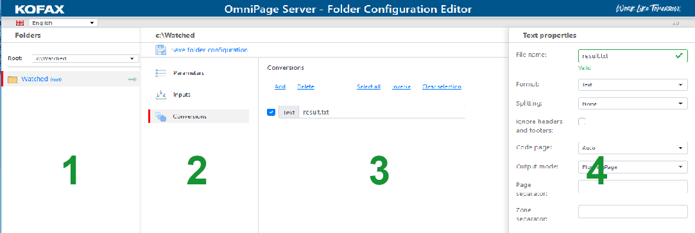
Task: Click the c:\Watched path heading
Action: click(175, 35)
